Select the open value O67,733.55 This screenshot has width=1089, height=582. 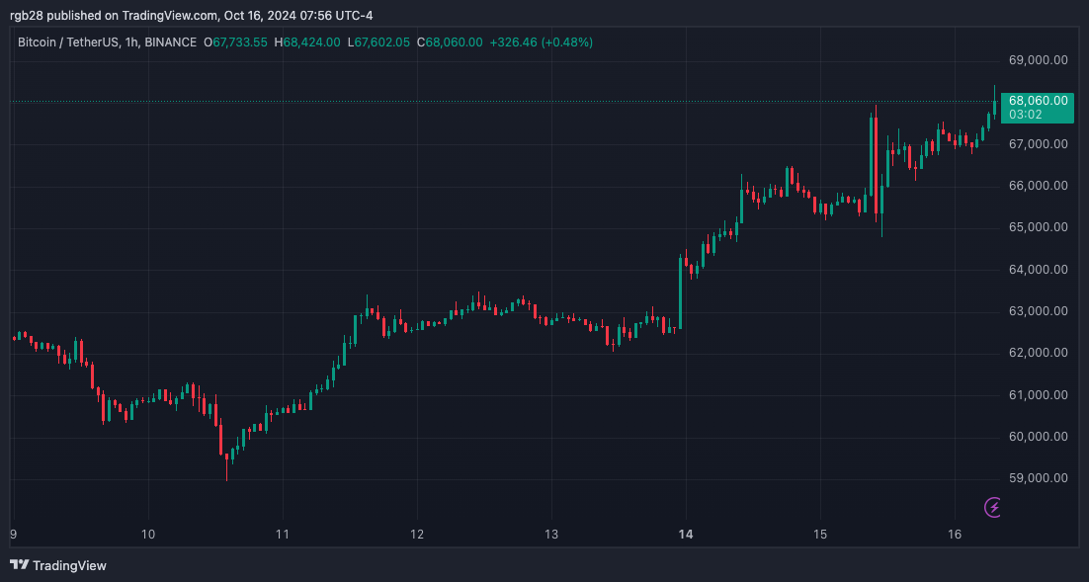point(234,42)
